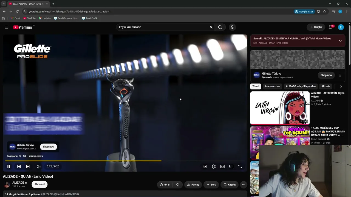Click the #ALIZADE hashtag

coord(47,194)
